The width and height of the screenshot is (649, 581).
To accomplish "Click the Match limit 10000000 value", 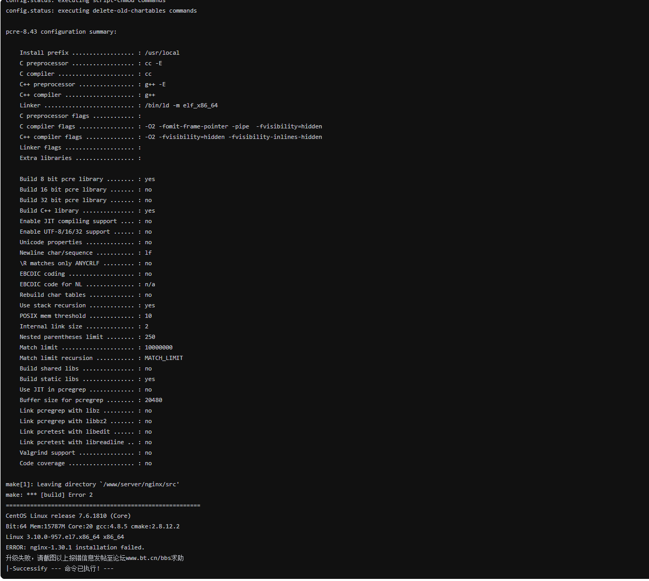I will [159, 347].
